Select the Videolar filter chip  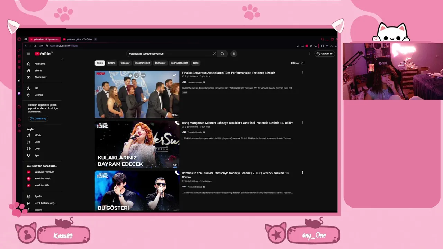(125, 63)
